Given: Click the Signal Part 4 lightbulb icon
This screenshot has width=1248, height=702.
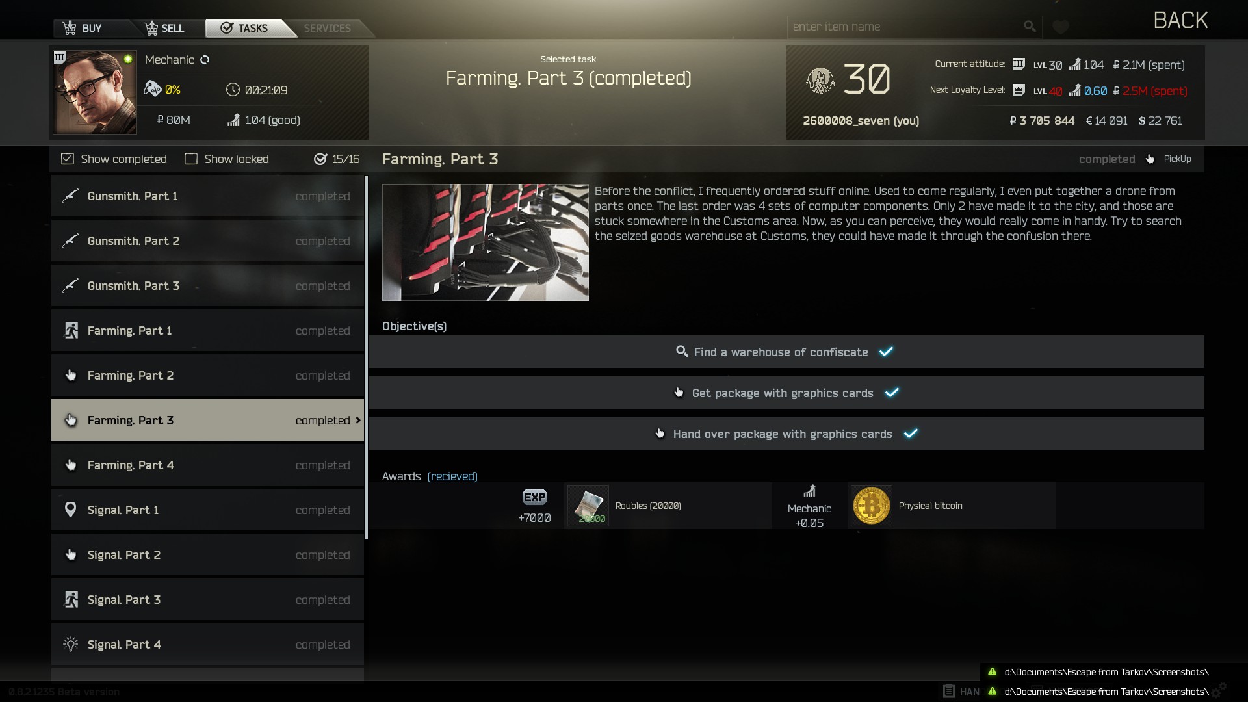Looking at the screenshot, I should pyautogui.click(x=70, y=644).
